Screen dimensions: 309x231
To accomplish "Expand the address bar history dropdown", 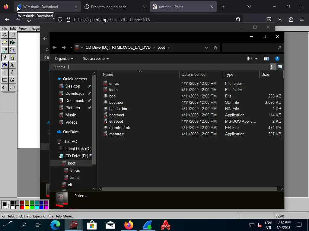I will pos(206,48).
